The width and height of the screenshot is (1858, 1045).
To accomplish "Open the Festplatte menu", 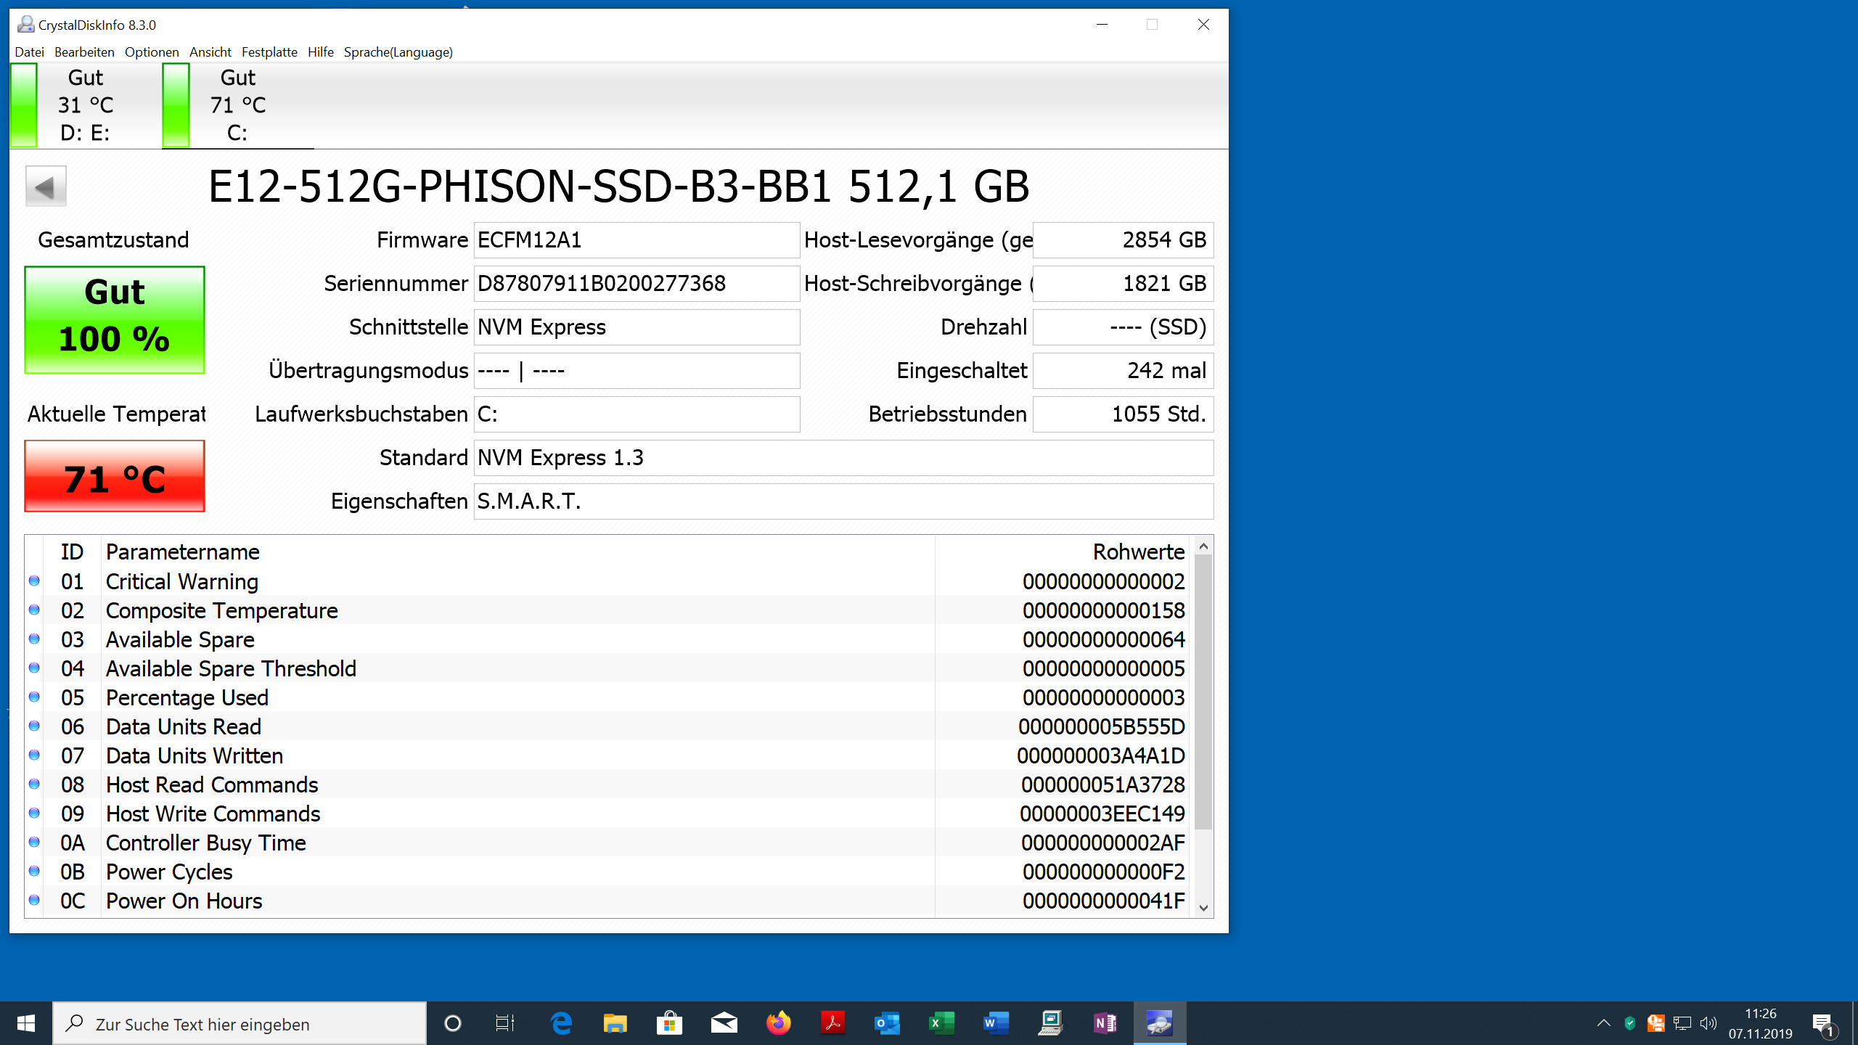I will click(269, 52).
